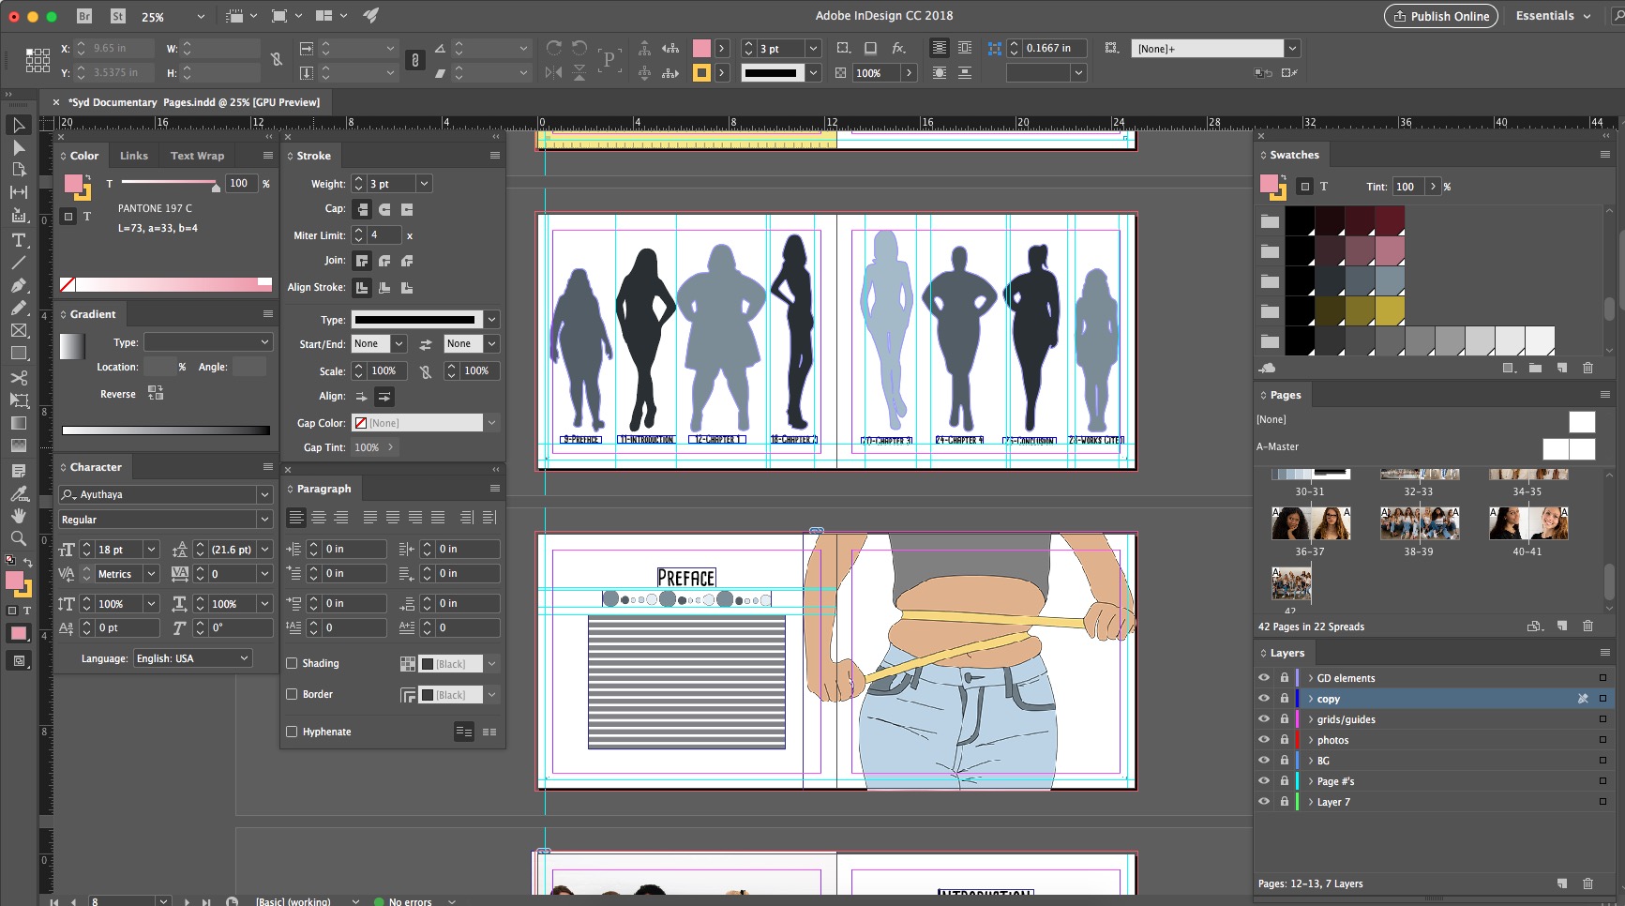Select the Direct Selection tool
This screenshot has width=1625, height=906.
pos(19,147)
